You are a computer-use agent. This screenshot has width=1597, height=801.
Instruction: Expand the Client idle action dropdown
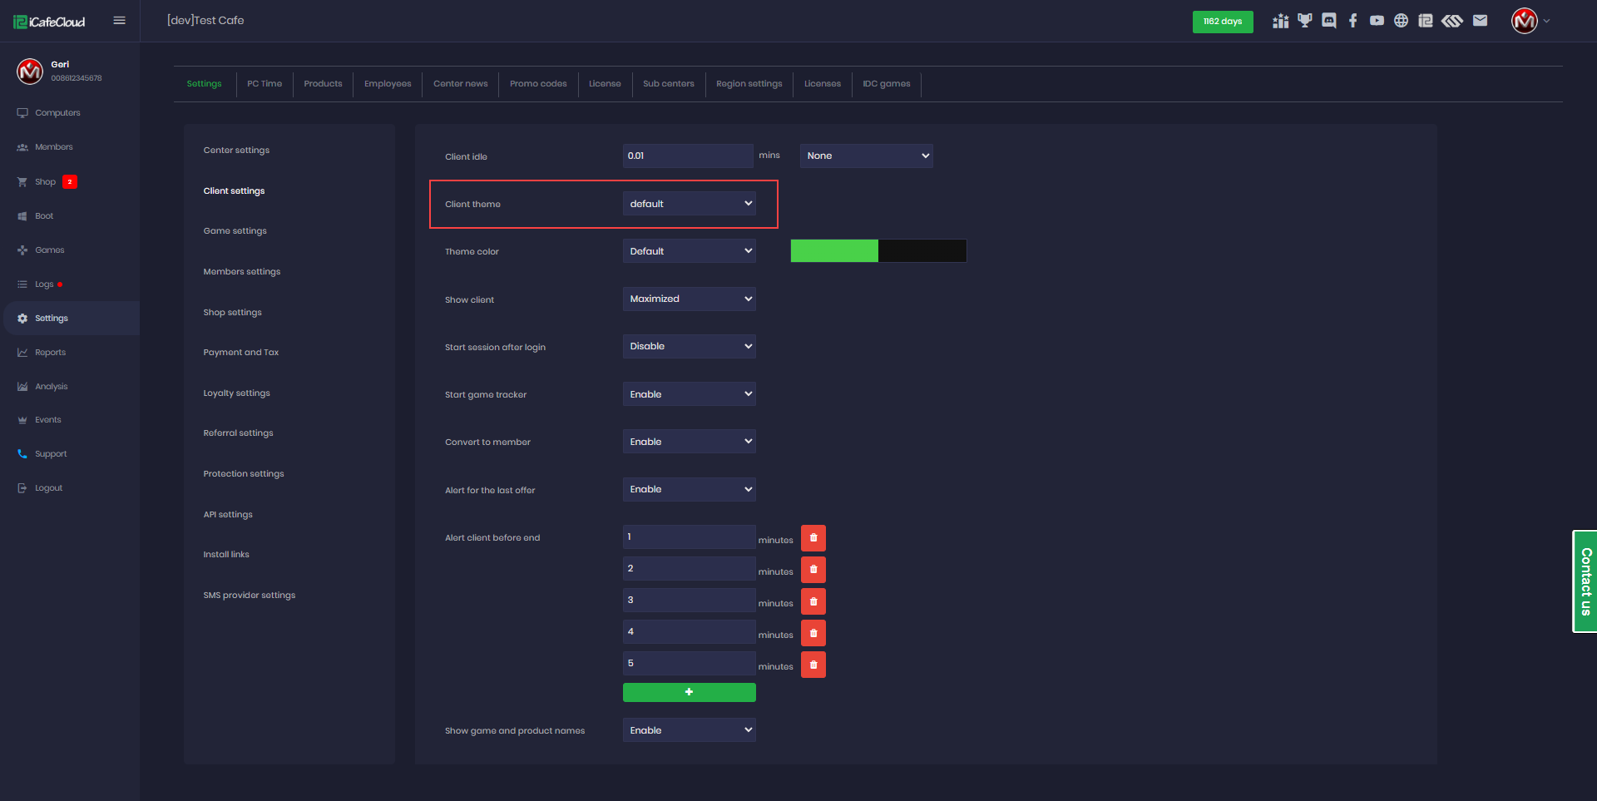pyautogui.click(x=866, y=156)
